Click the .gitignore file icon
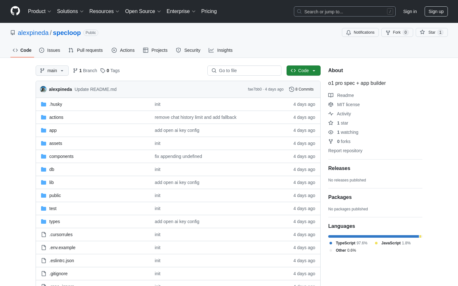This screenshot has height=286, width=458. click(x=44, y=274)
